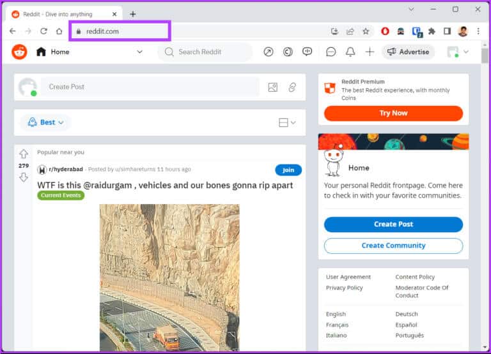Click the Reddit logo icon
This screenshot has height=354, width=491.
19,52
